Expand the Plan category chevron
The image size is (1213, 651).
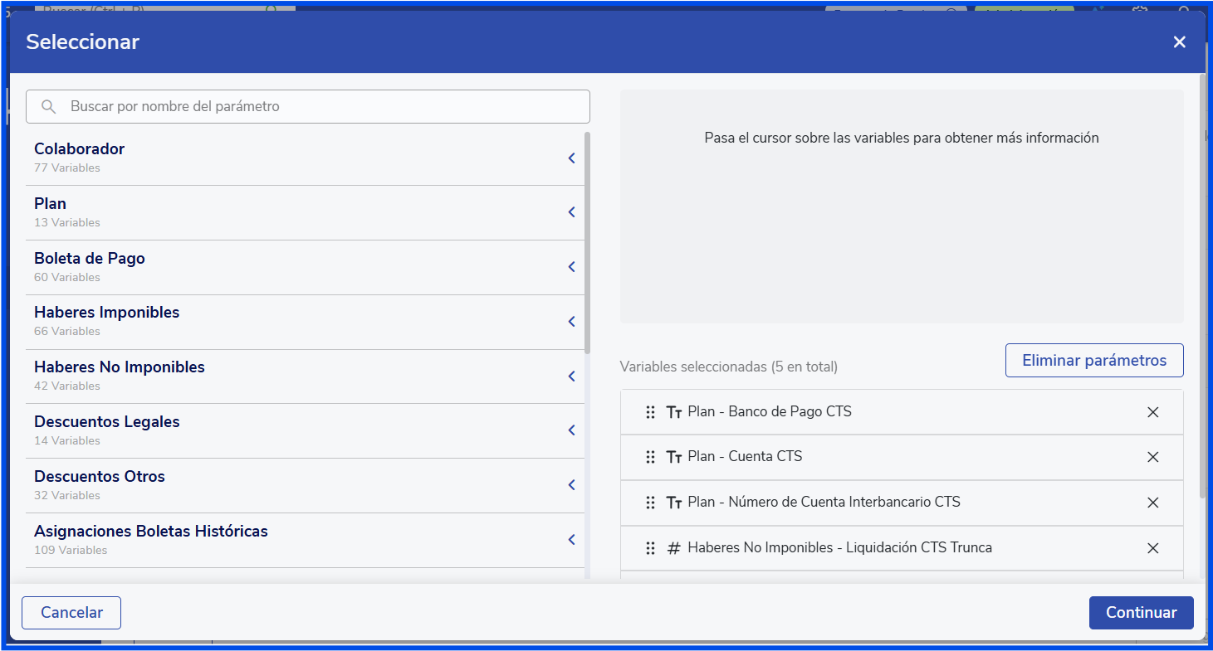[x=571, y=212]
